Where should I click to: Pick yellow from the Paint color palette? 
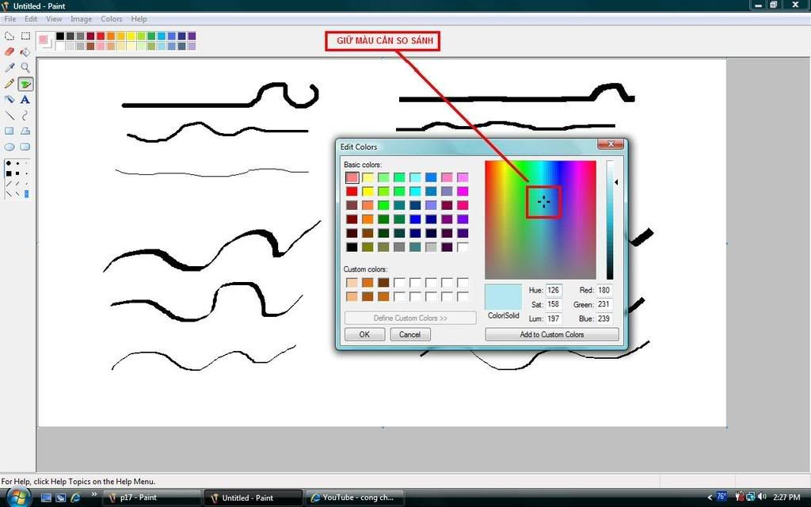(131, 36)
